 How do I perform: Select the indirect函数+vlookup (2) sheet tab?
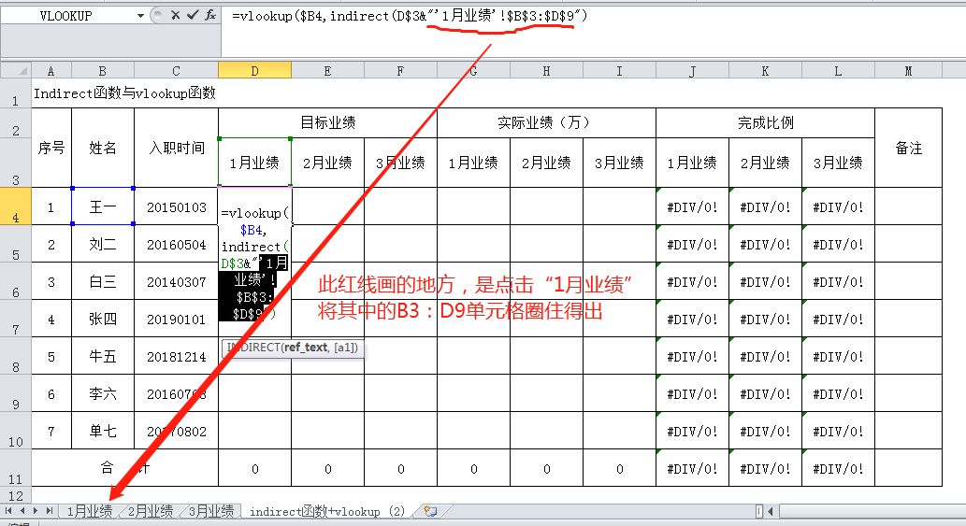[327, 511]
